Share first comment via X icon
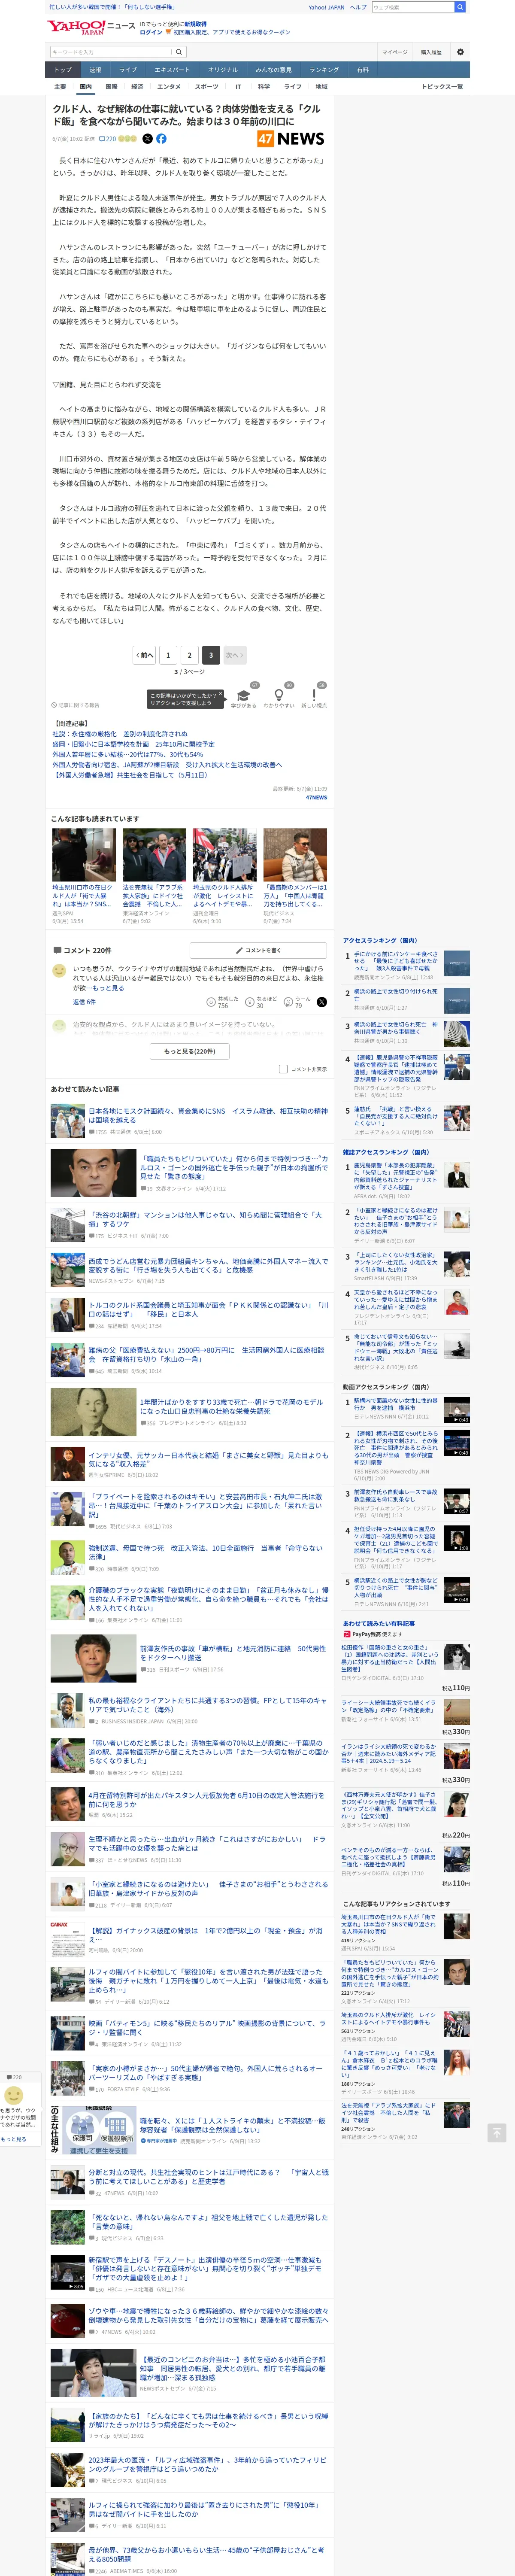The image size is (515, 2576). click(x=321, y=1002)
